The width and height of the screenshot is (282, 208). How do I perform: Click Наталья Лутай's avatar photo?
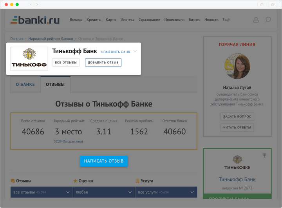[x=237, y=67]
